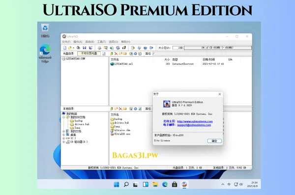Image resolution: width=295 pixels, height=195 pixels.
Task: Close the 关于 About dialog
Action: click(x=220, y=94)
